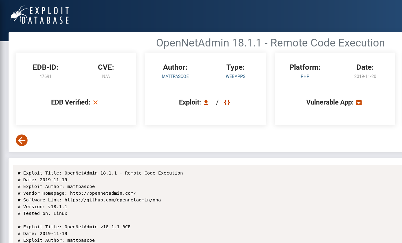The image size is (402, 243).
Task: Click the Platform heading
Action: click(305, 67)
